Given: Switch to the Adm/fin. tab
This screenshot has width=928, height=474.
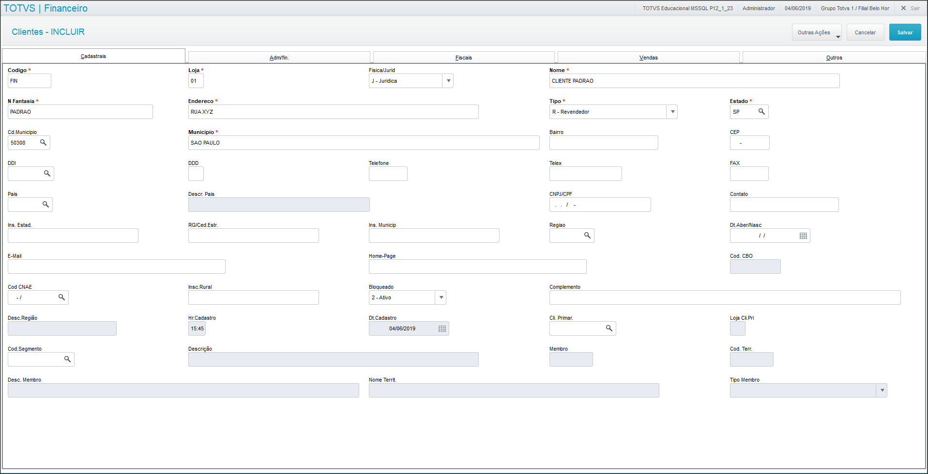Looking at the screenshot, I should [279, 58].
